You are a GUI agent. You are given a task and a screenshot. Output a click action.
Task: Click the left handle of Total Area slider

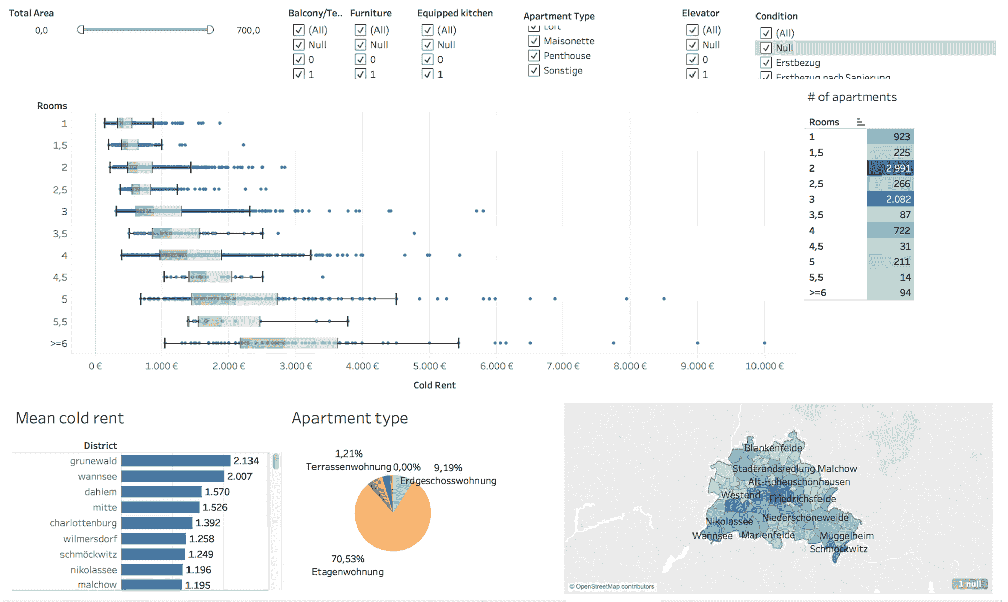(x=80, y=30)
